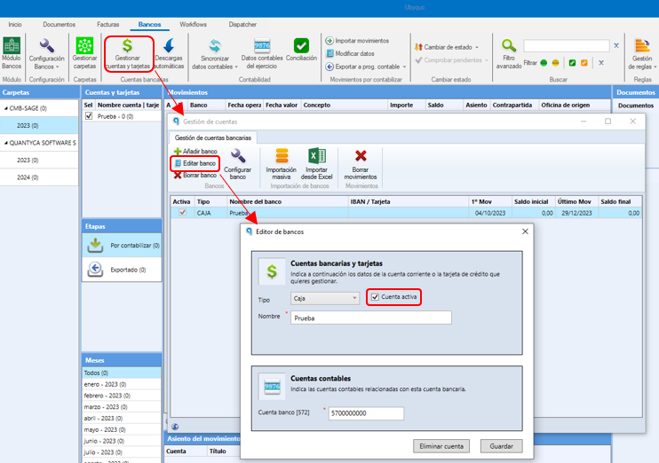Open Gestión de reglas dropdown
This screenshot has width=659, height=463.
tap(642, 53)
